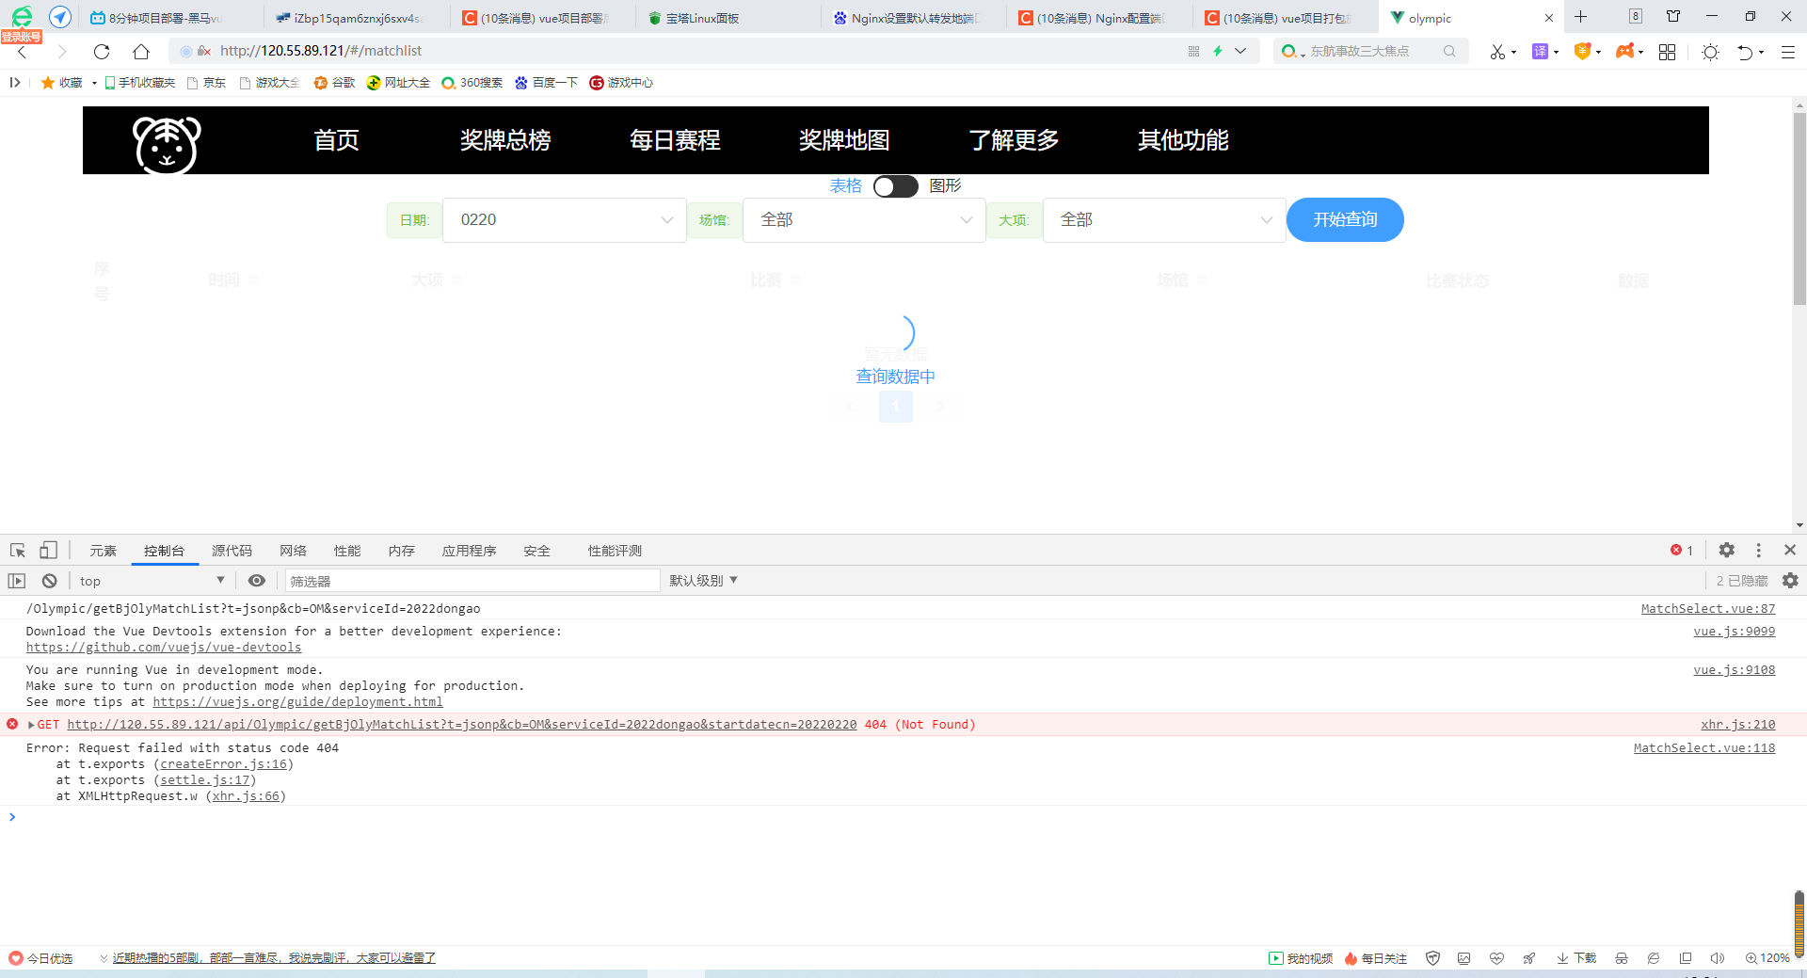Open 奖牌地图 in the navigation bar

(844, 140)
